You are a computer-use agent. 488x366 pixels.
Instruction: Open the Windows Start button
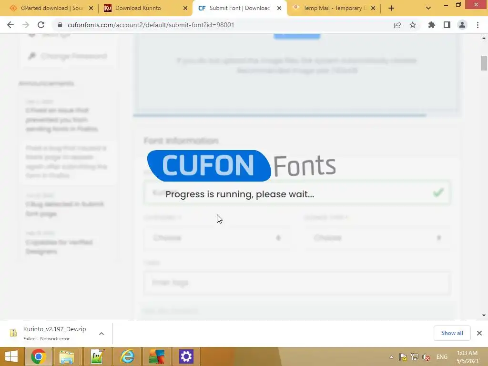11,356
